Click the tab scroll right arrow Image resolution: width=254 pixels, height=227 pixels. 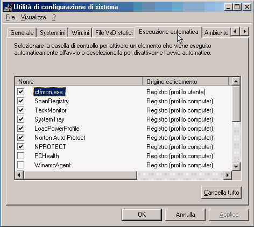pos(244,32)
